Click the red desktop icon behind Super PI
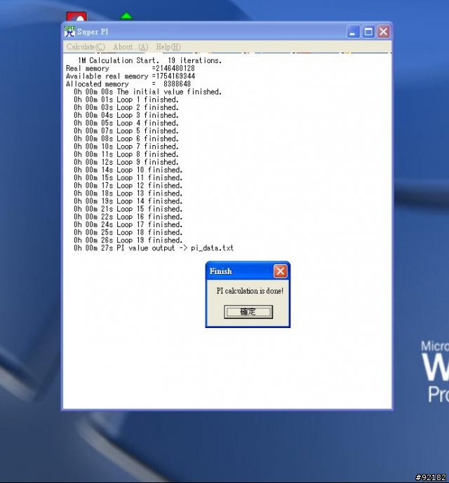Viewport: 449px width, 483px height. [76, 17]
